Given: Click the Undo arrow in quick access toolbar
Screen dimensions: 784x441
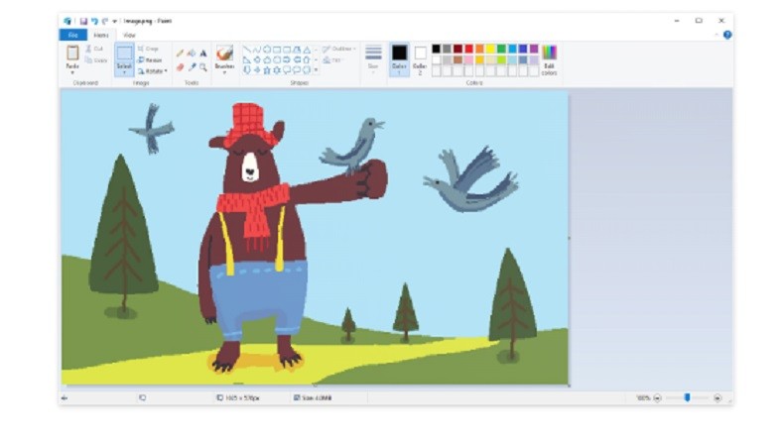Looking at the screenshot, I should [x=94, y=20].
